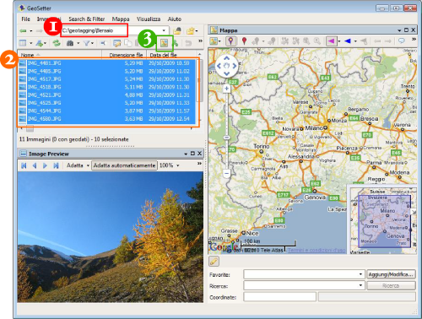Click the Ricerca button

click(391, 285)
